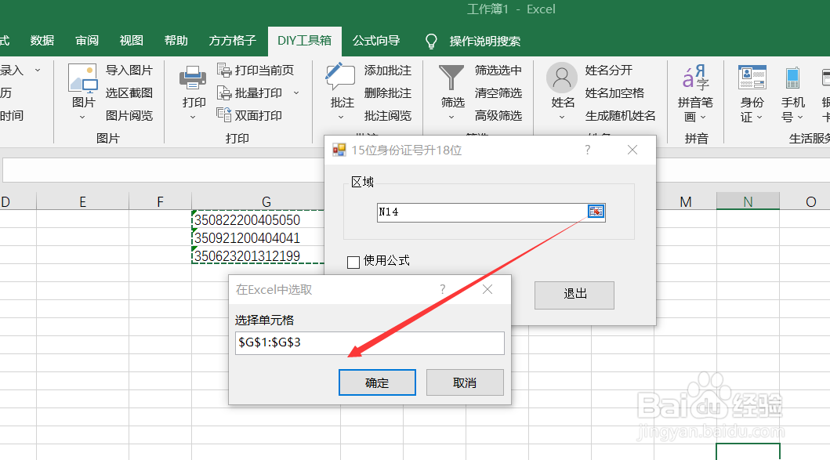Image resolution: width=830 pixels, height=460 pixels.
Task: Open the 批注 comment icon
Action: point(340,78)
